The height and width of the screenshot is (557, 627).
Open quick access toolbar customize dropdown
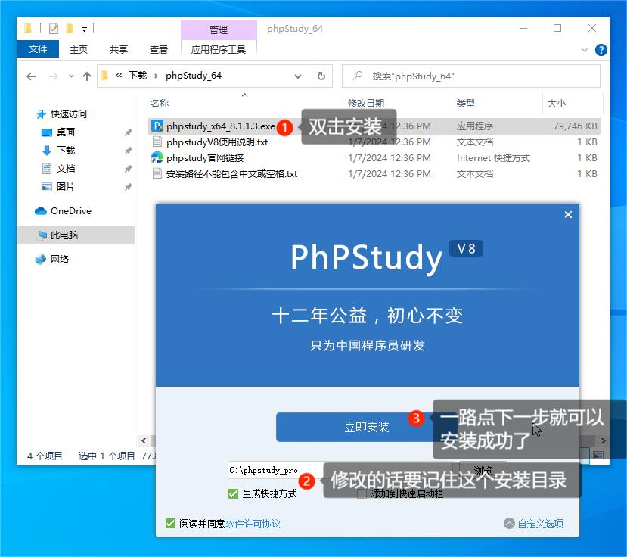[85, 30]
